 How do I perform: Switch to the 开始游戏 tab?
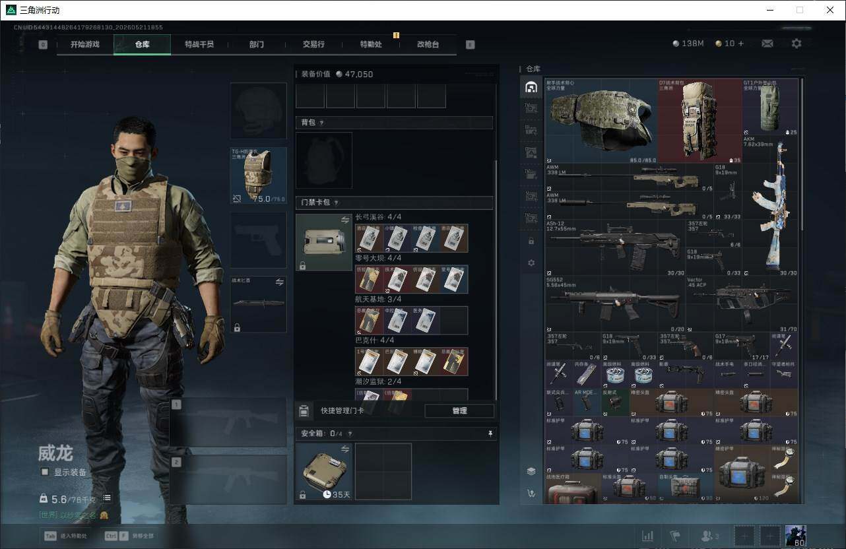point(85,44)
